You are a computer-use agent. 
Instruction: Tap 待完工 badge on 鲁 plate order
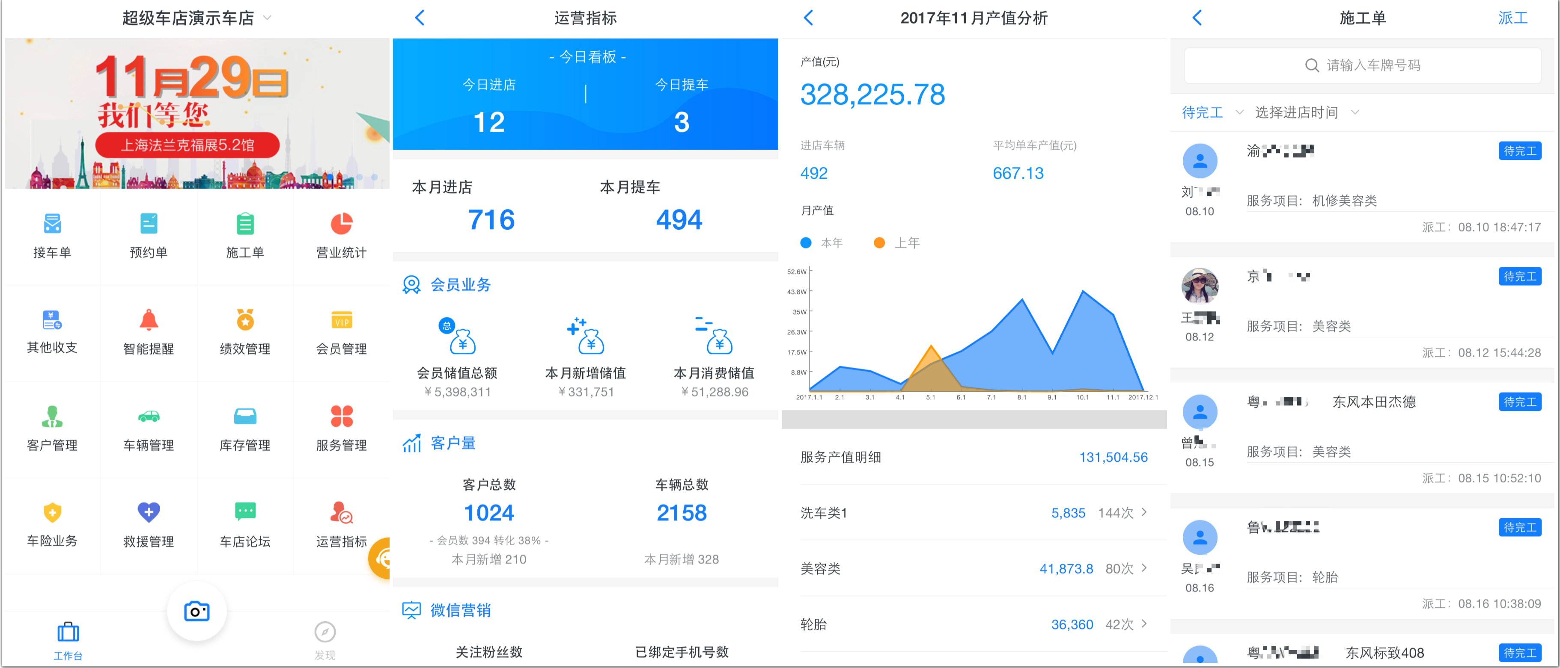1520,528
